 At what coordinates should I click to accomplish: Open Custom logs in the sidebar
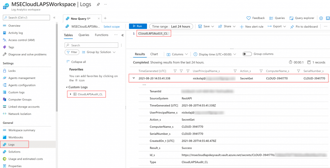16,92
